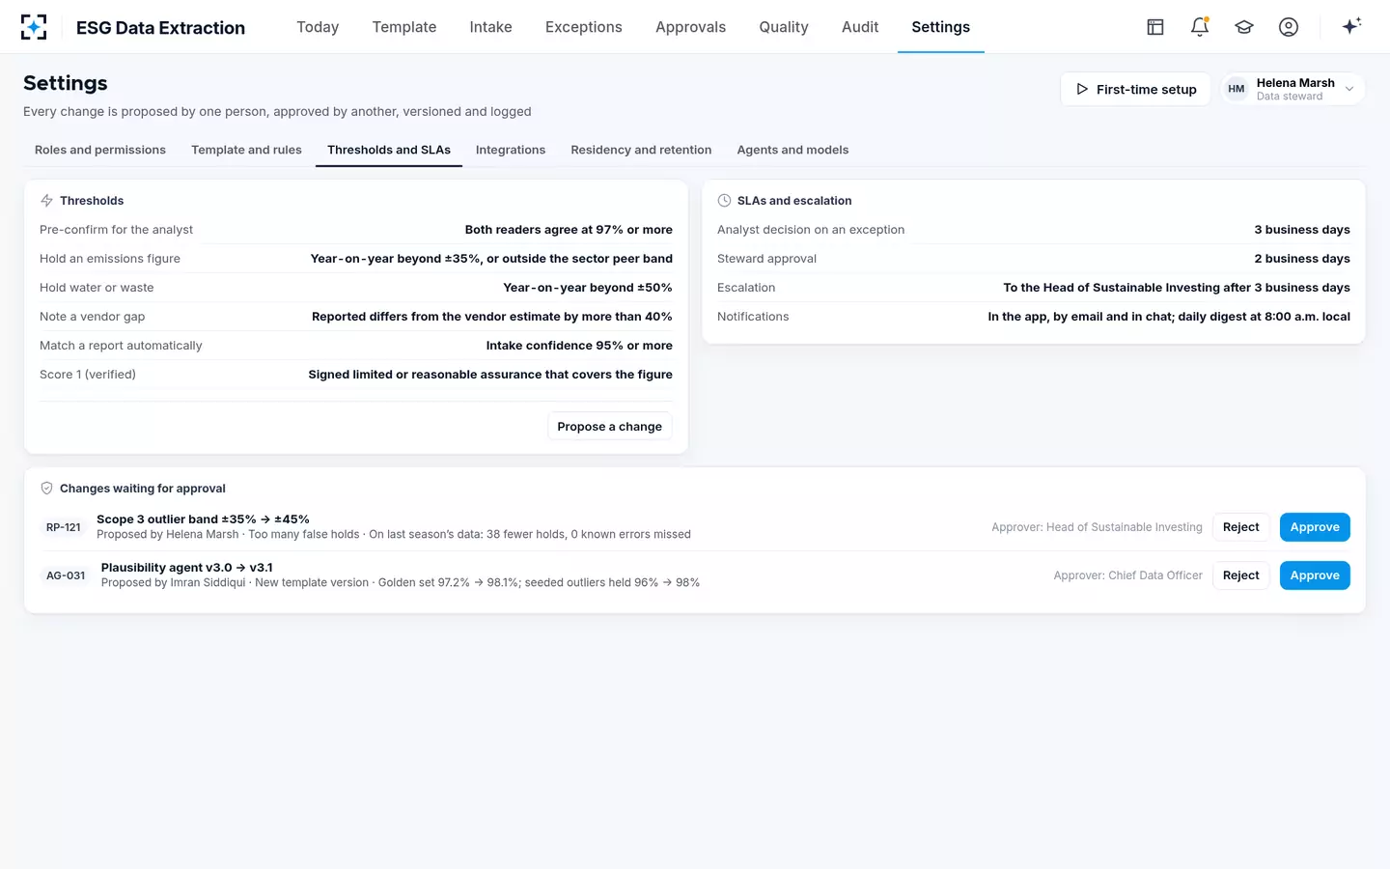Switch to Agents and models tab
This screenshot has width=1390, height=869.
(x=792, y=150)
